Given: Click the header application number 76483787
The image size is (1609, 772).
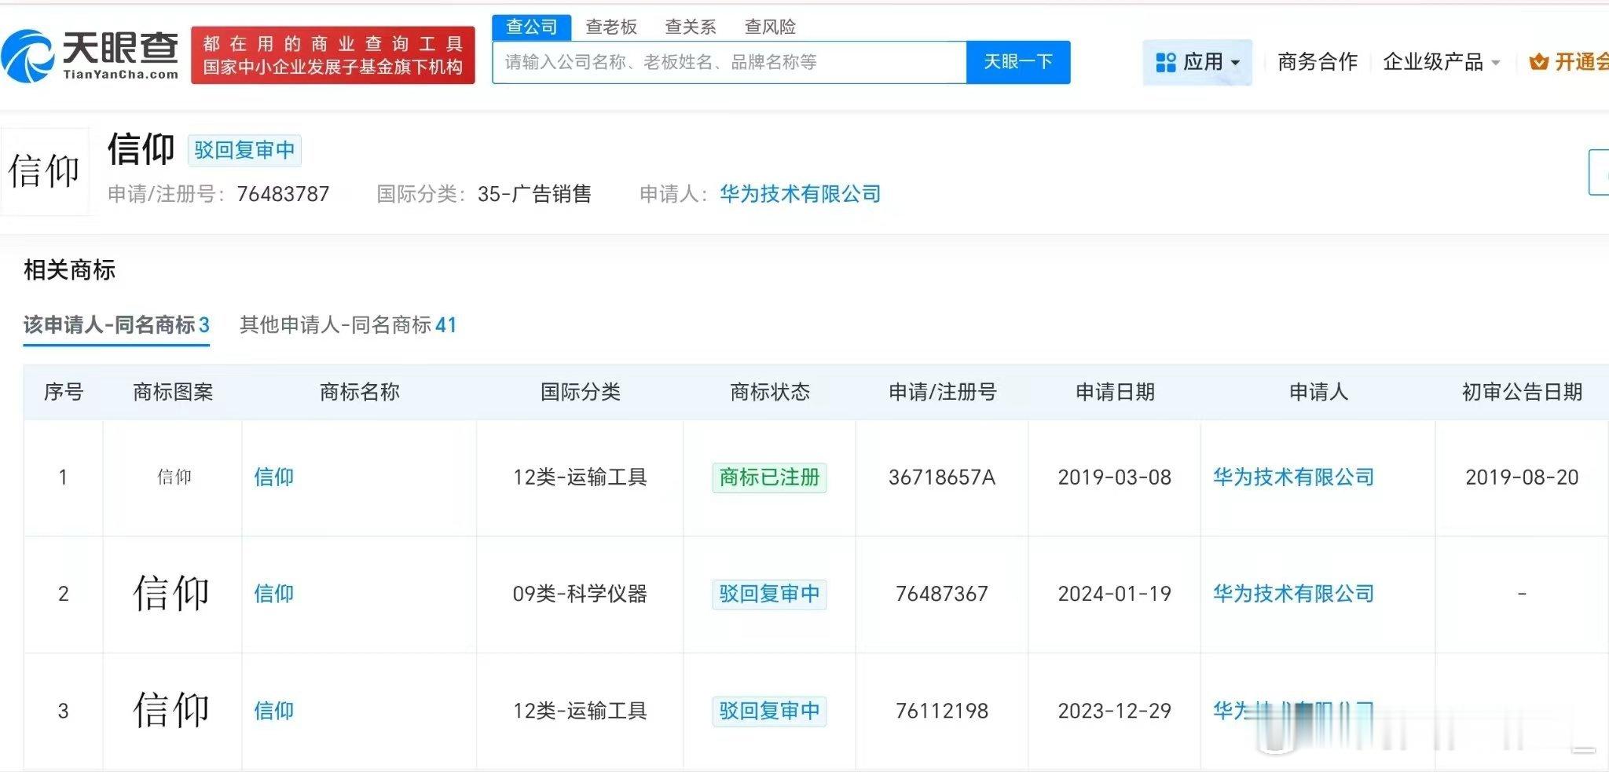Looking at the screenshot, I should coord(283,194).
